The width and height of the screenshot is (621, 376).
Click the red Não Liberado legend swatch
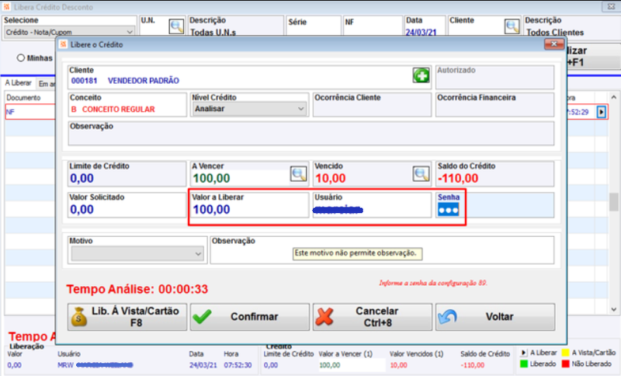(x=565, y=364)
